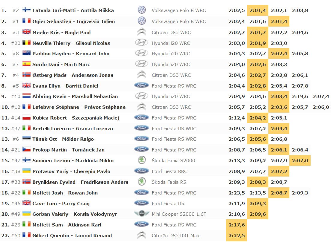
Task: Click car name Mini Cooper S2000 1.6T
Action: point(179,214)
